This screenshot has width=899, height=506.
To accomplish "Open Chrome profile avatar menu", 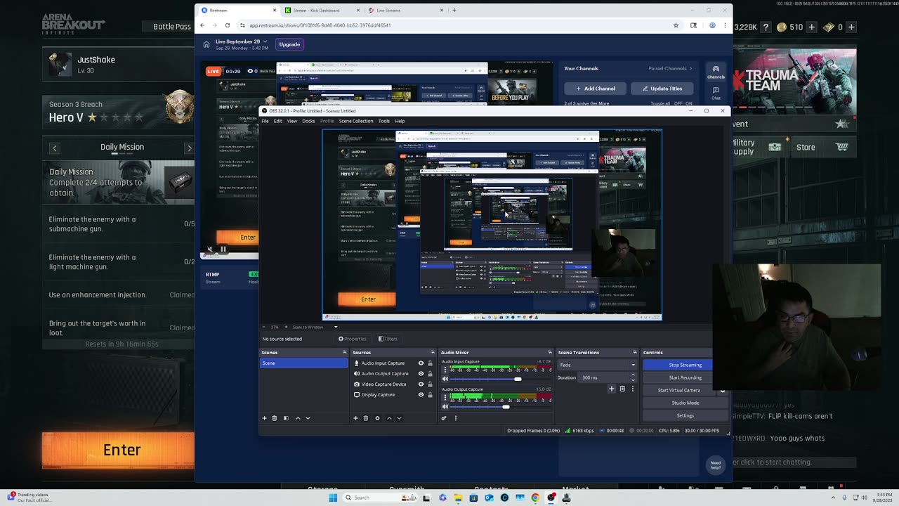I will [712, 25].
